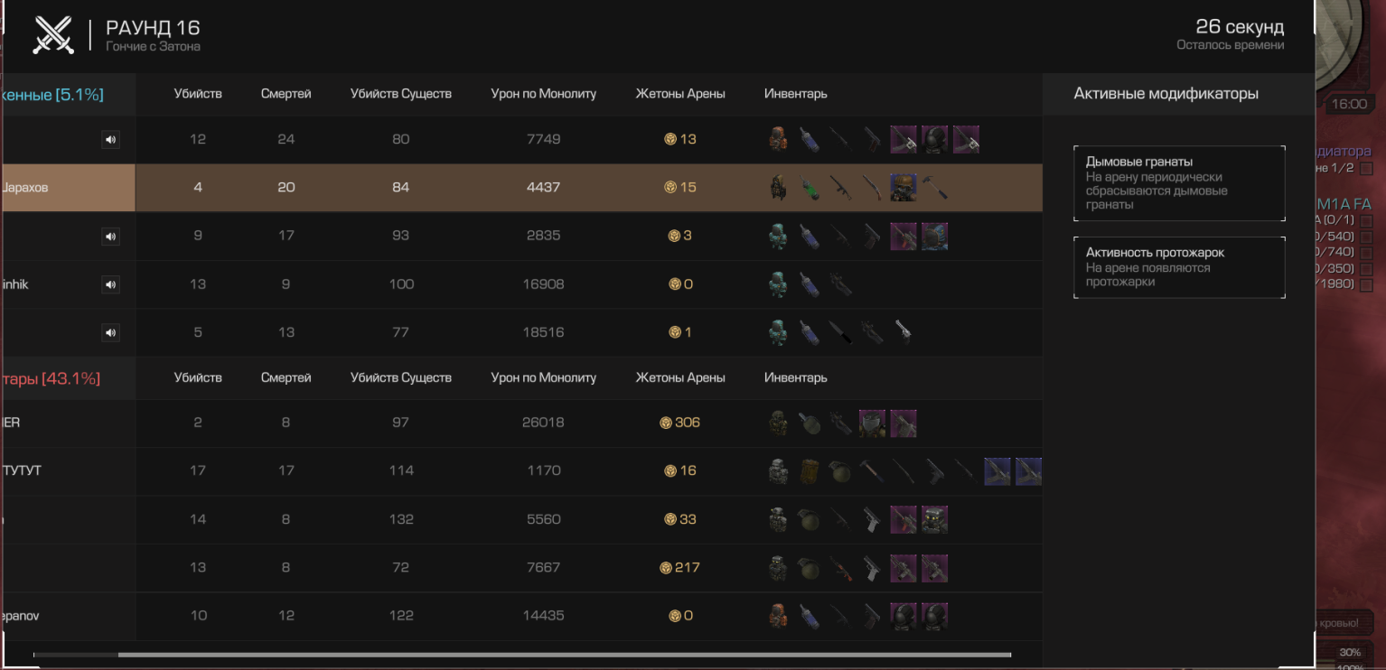
Task: Toggle voice speaker for the inhik player
Action: tap(110, 284)
